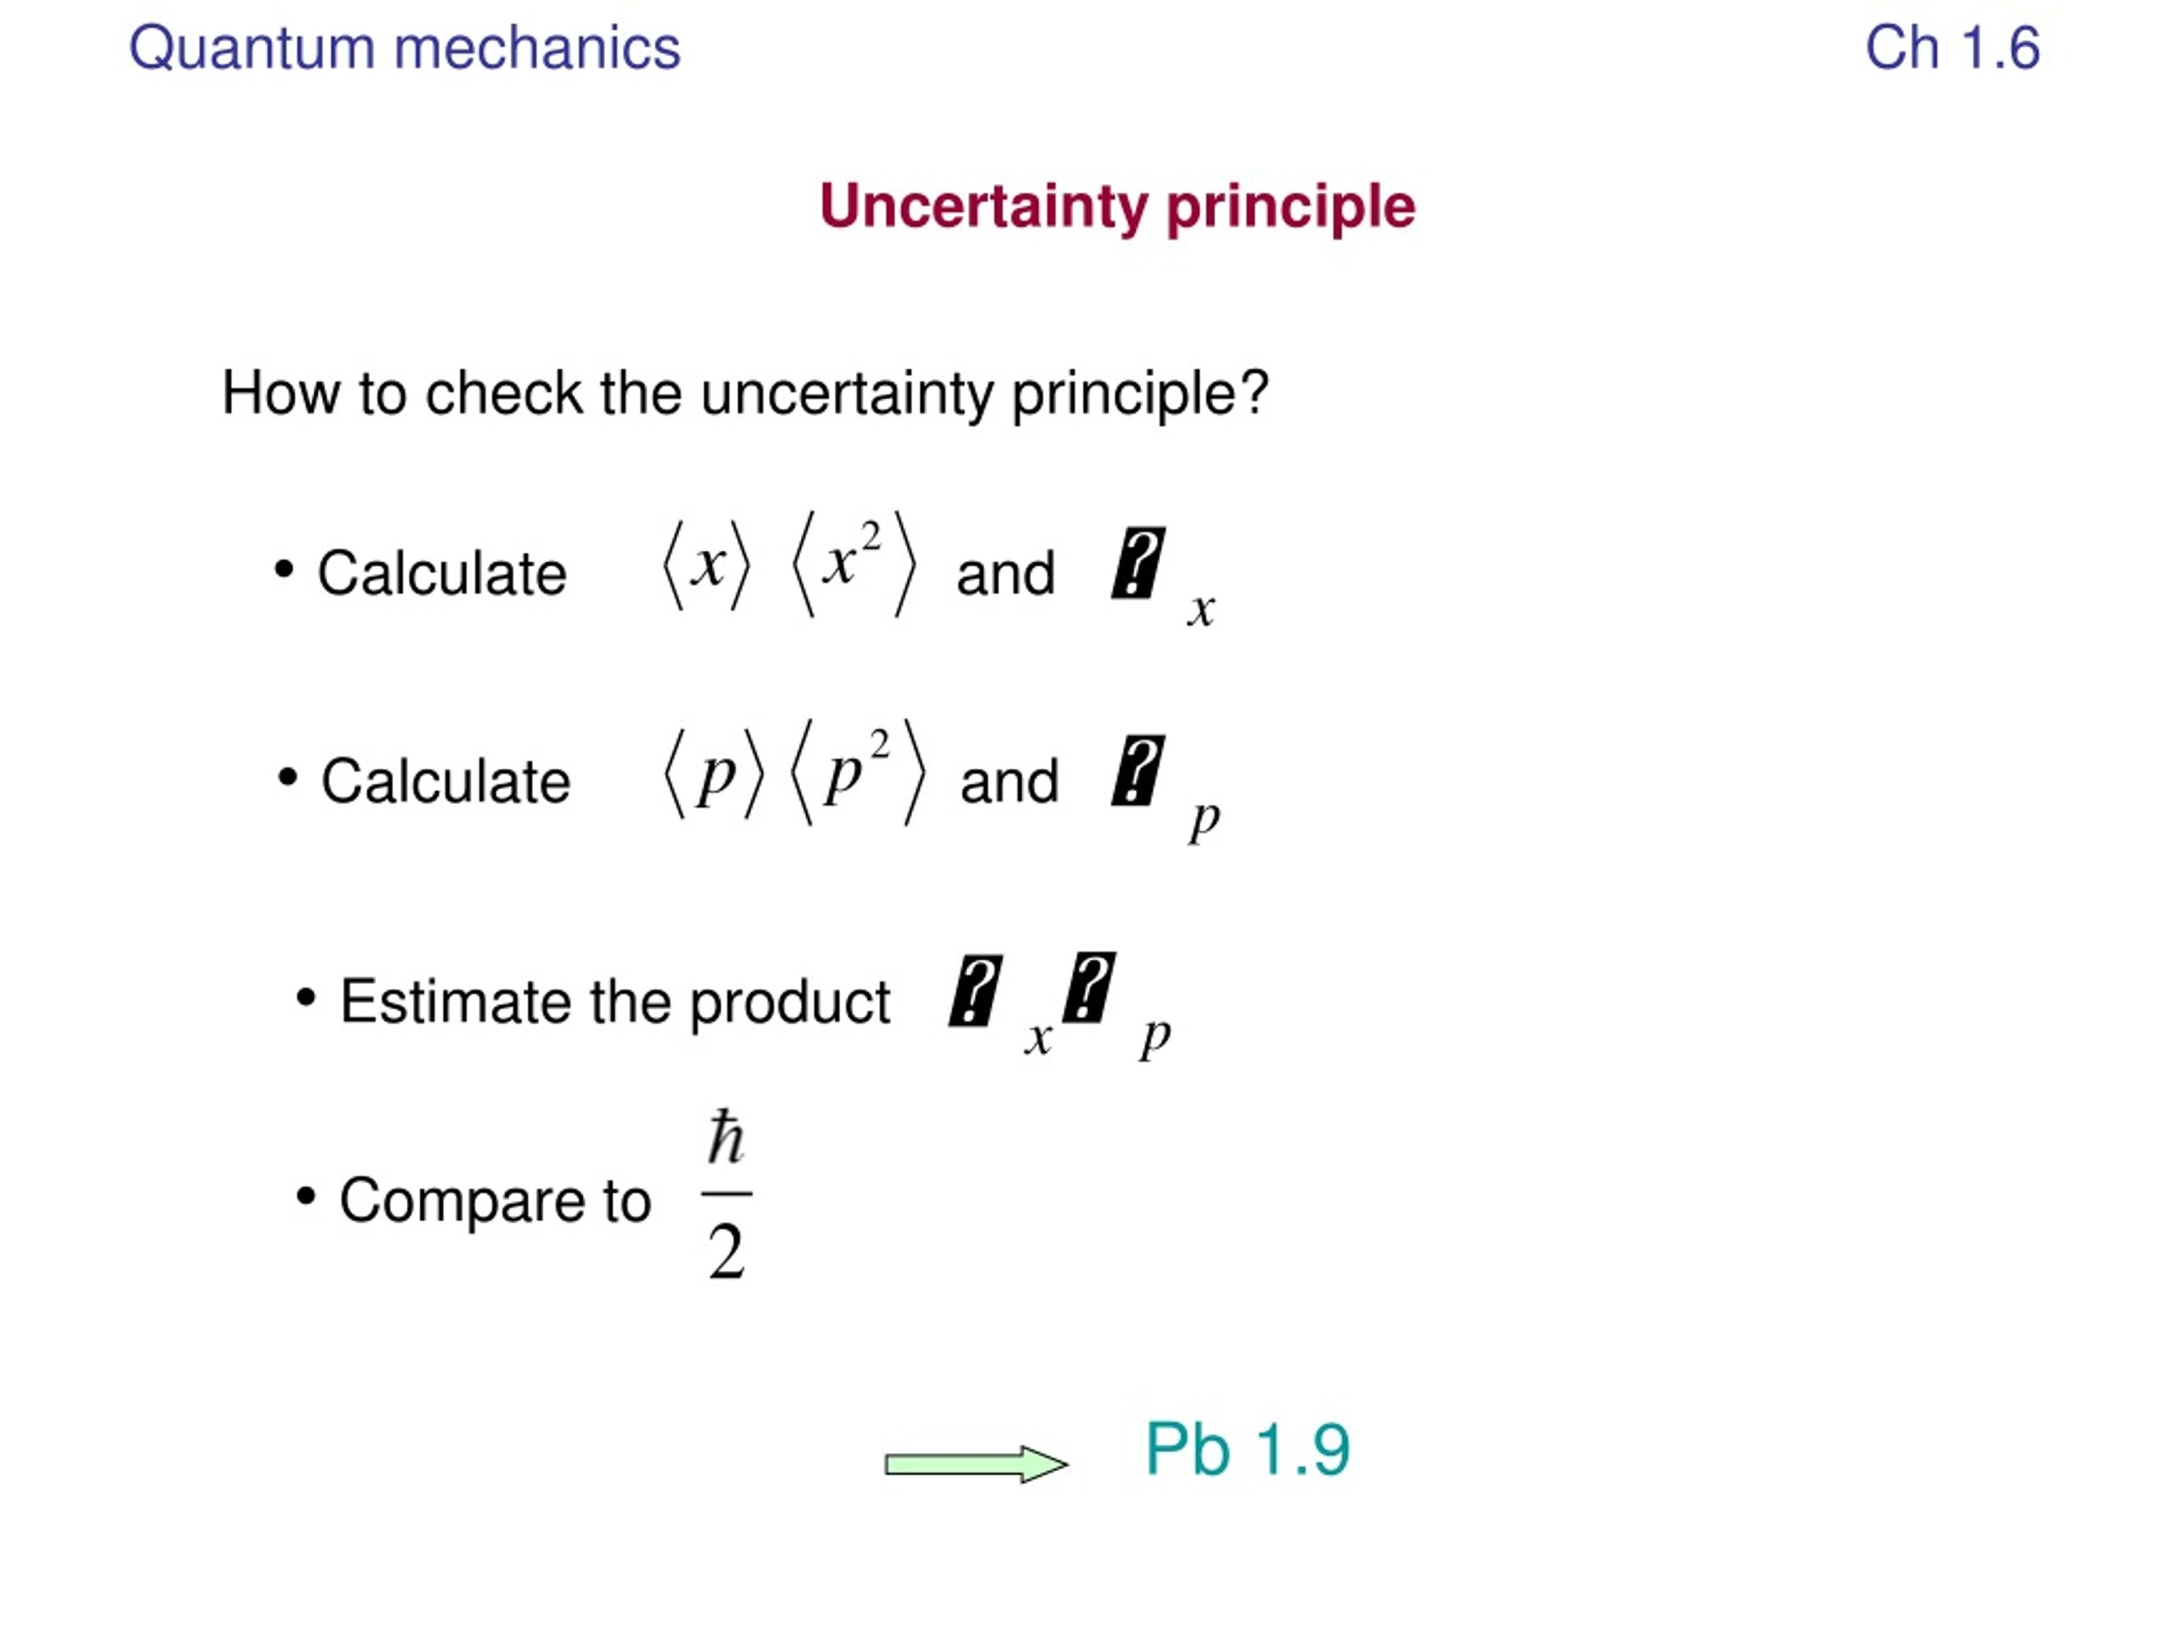The height and width of the screenshot is (1627, 2170).
Task: Click the expectation value of x squared
Action: click(854, 564)
